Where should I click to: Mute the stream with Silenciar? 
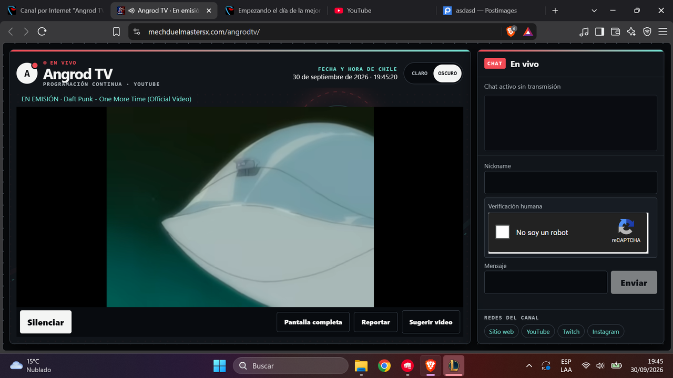click(x=46, y=322)
